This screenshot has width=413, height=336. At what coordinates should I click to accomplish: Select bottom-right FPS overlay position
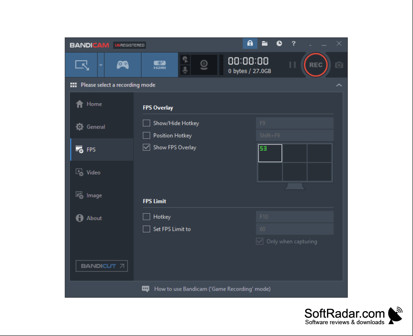(x=319, y=172)
